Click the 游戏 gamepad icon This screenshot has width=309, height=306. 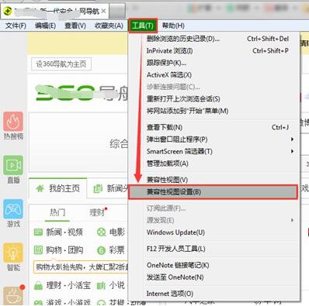pos(13,209)
